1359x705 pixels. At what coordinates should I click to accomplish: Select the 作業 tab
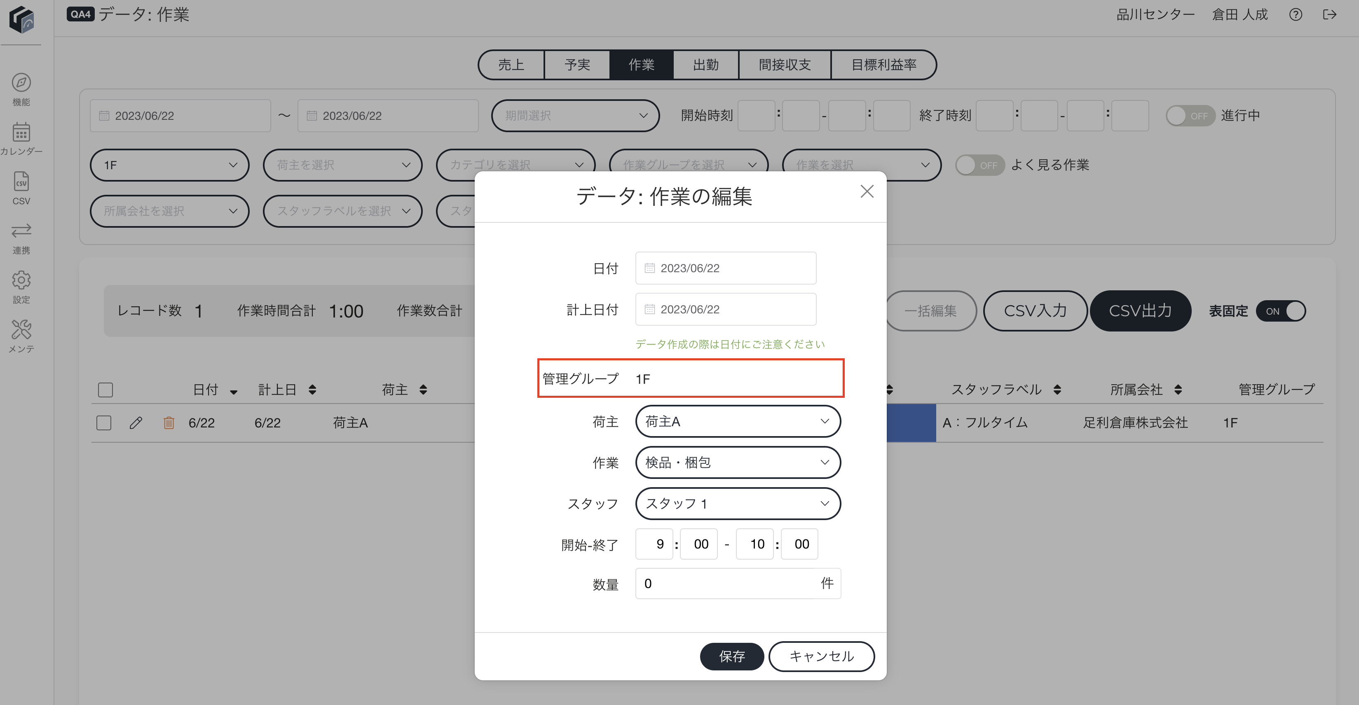642,65
